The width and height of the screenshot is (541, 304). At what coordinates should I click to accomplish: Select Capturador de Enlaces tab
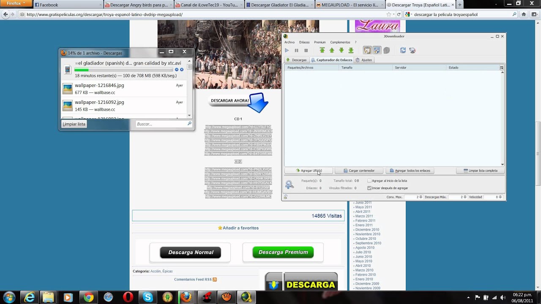(332, 60)
